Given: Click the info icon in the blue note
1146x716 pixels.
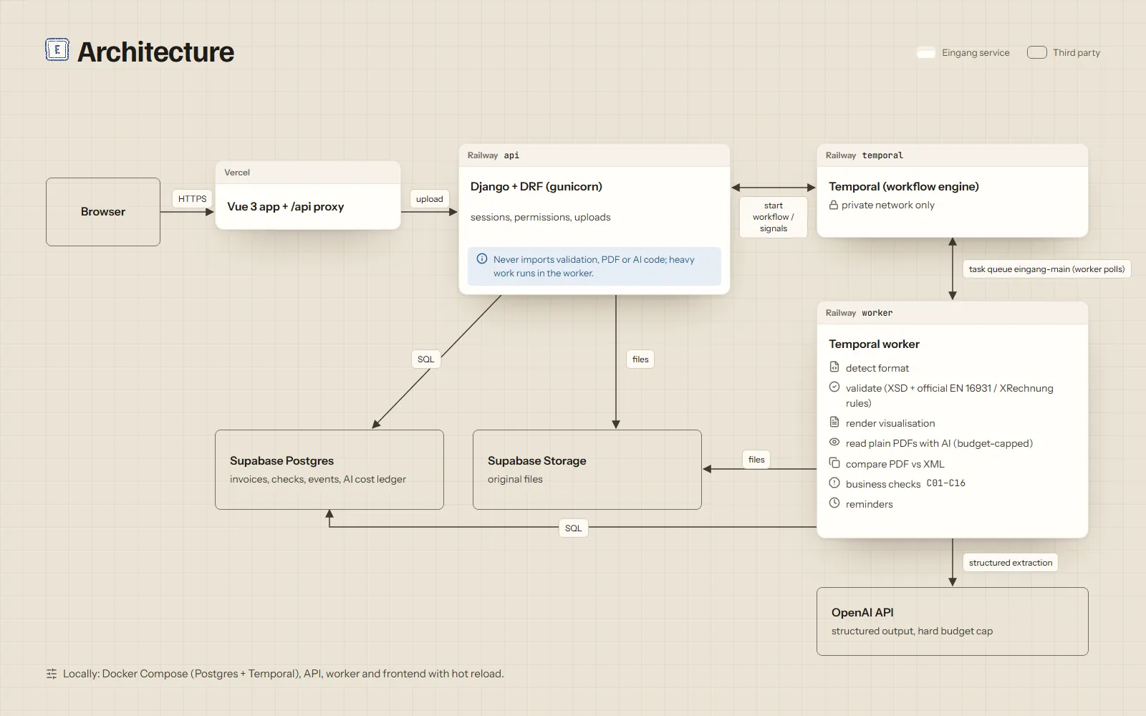Looking at the screenshot, I should coord(482,259).
